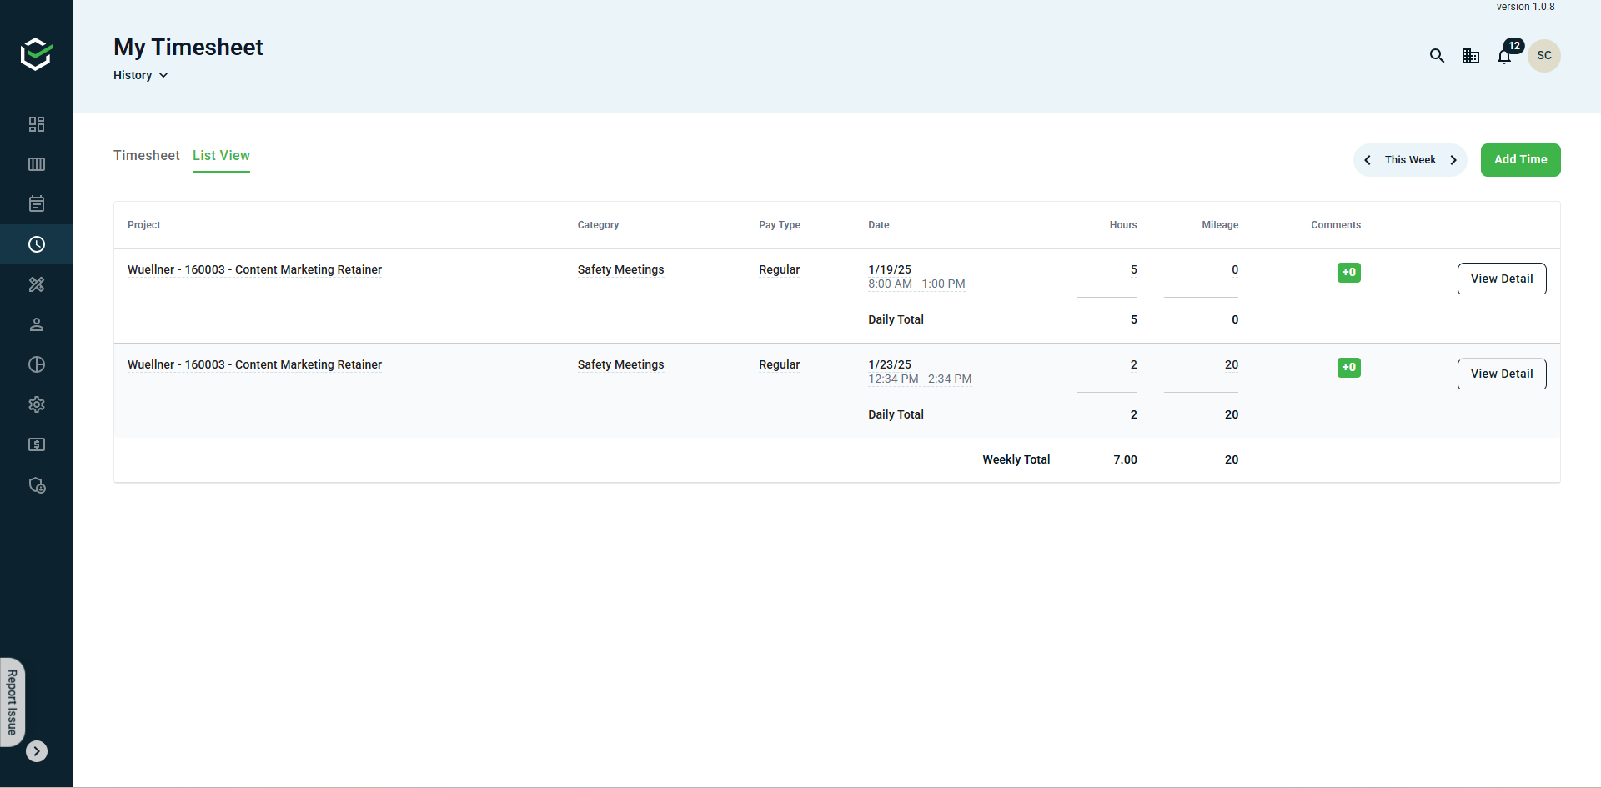The image size is (1601, 788).
Task: Click the Report Issue side tab
Action: point(13,702)
